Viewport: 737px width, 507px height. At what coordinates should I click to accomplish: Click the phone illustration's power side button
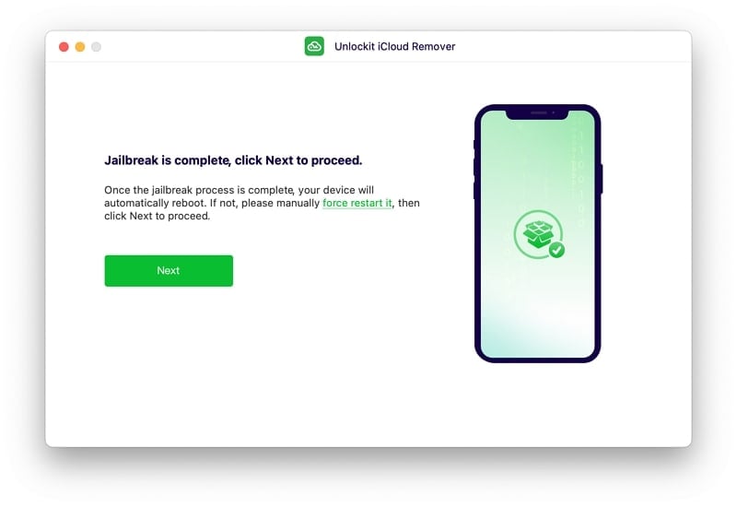602,179
